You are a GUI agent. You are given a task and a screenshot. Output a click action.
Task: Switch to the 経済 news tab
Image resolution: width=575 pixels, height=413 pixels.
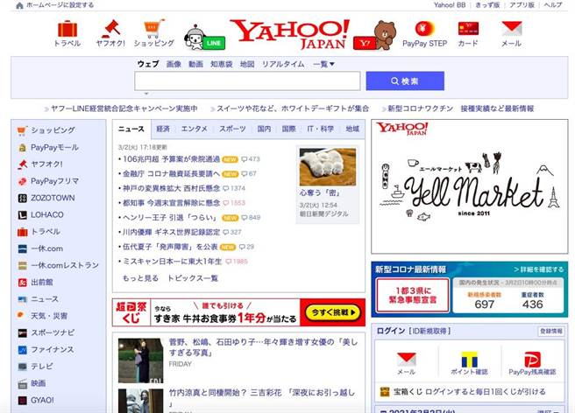point(163,129)
